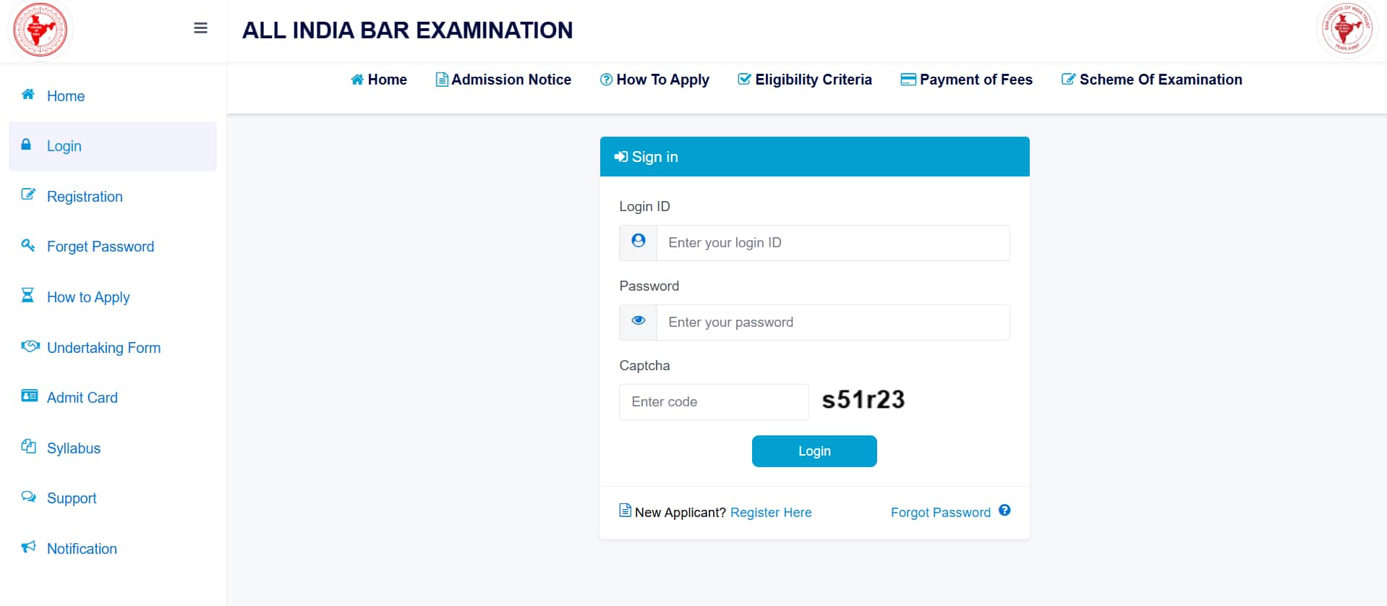Click inside the captcha Enter code field

713,401
